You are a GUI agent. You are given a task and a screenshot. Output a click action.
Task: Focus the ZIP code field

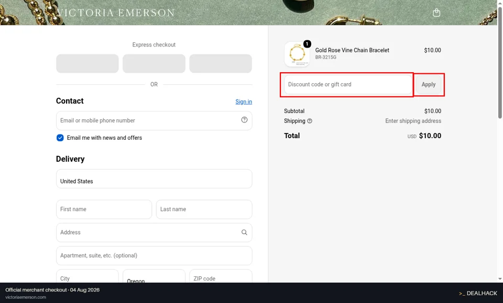221,276
